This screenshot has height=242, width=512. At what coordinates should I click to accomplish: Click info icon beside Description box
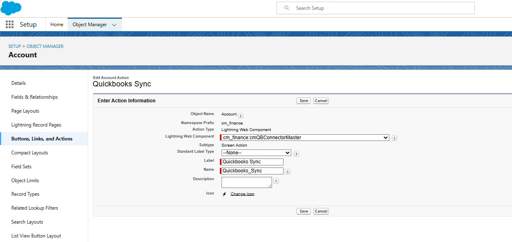click(276, 181)
